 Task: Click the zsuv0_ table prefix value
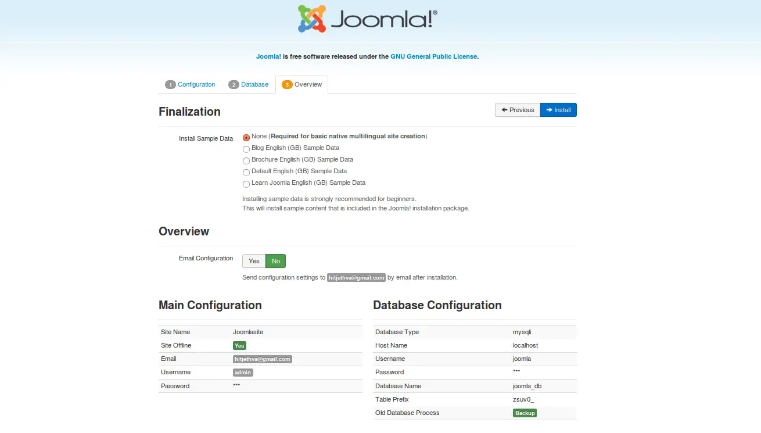tap(523, 399)
